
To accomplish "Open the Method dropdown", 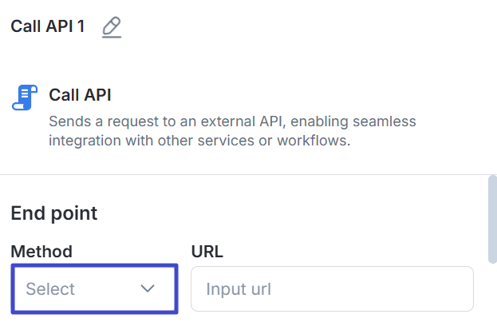I will [94, 288].
